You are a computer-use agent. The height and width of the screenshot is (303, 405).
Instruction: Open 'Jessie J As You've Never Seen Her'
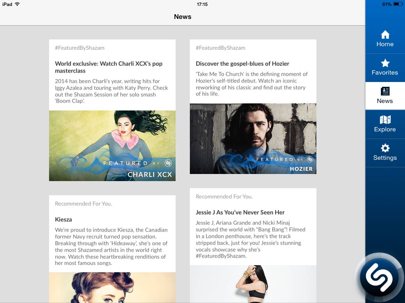click(240, 212)
